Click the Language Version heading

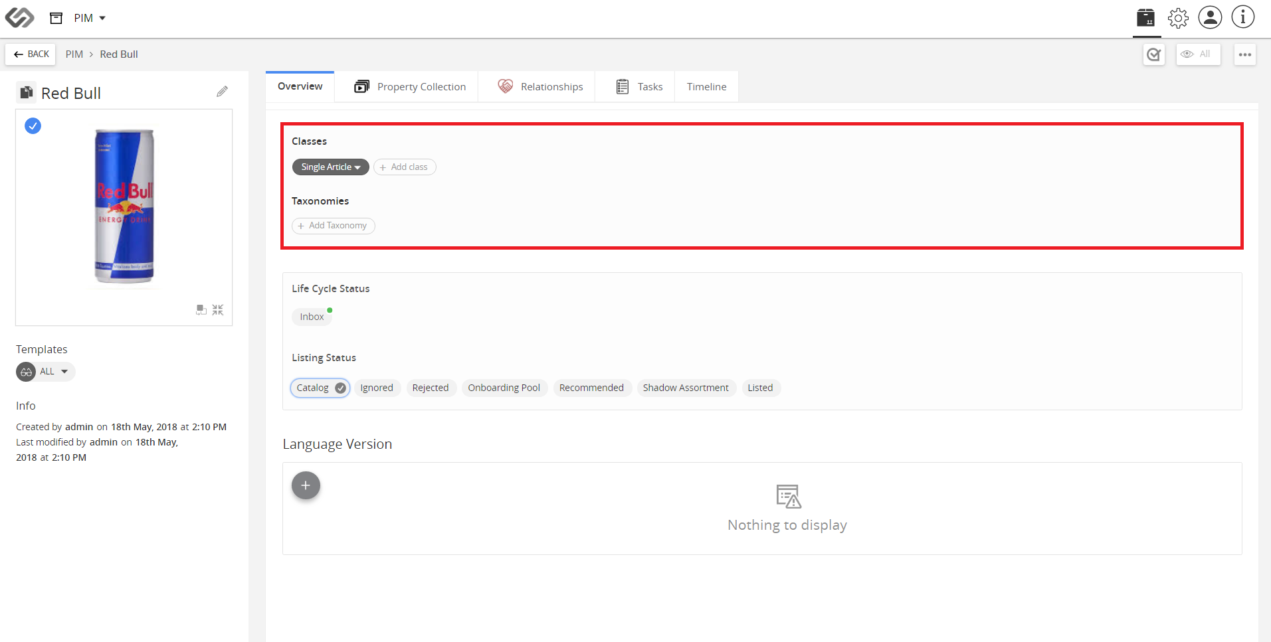pyautogui.click(x=338, y=444)
